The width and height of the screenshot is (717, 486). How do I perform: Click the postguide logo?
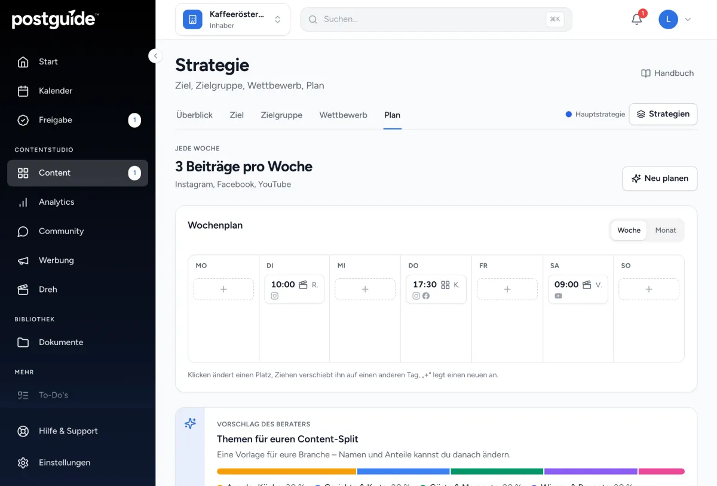point(55,20)
